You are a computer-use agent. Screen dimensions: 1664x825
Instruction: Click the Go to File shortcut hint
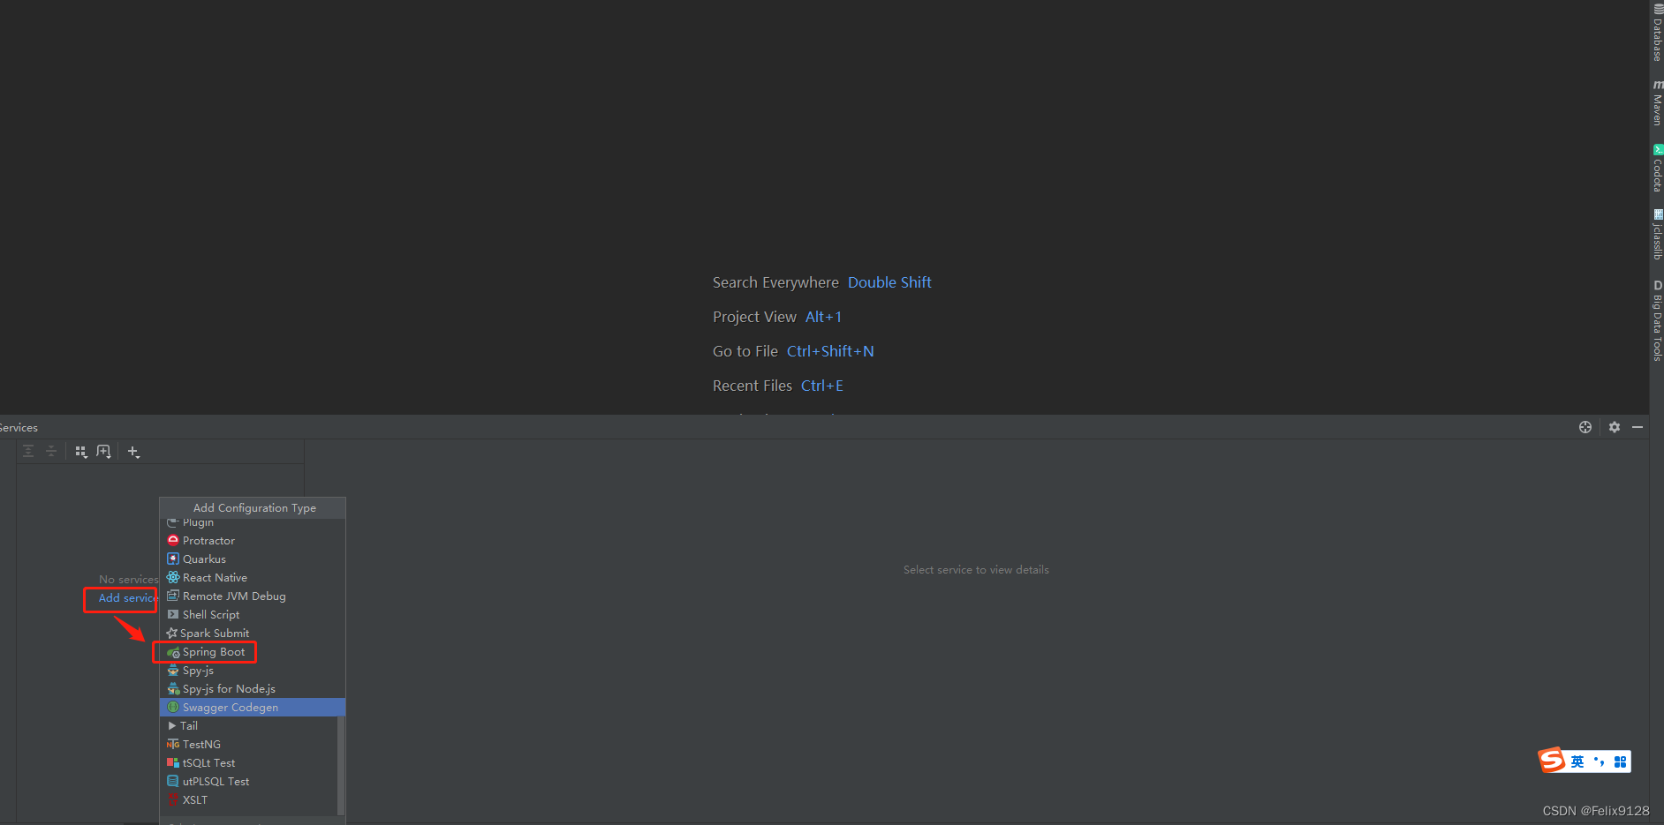point(793,351)
